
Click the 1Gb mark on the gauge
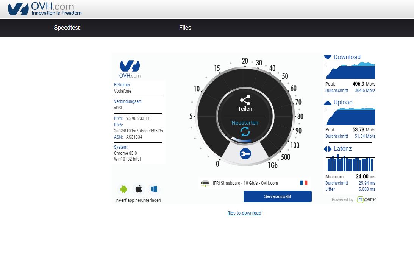point(273,165)
